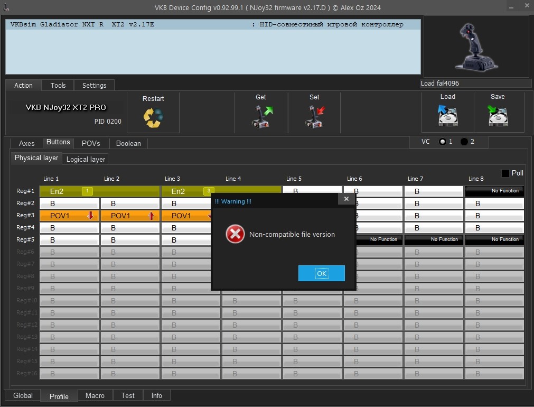Switch to the POVs tab
The width and height of the screenshot is (534, 407).
click(x=91, y=143)
